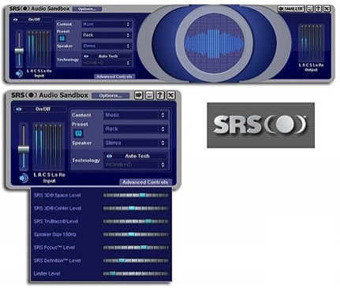Adjust SRS 3D Space Level slider
Screen dimensions: 340x288
[x=136, y=195]
